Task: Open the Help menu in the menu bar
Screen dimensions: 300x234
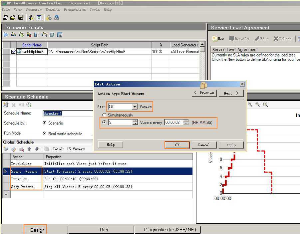Action: [108, 9]
